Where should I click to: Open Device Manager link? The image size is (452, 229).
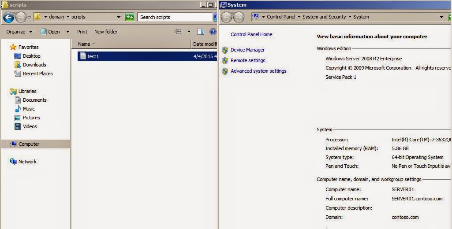click(248, 50)
